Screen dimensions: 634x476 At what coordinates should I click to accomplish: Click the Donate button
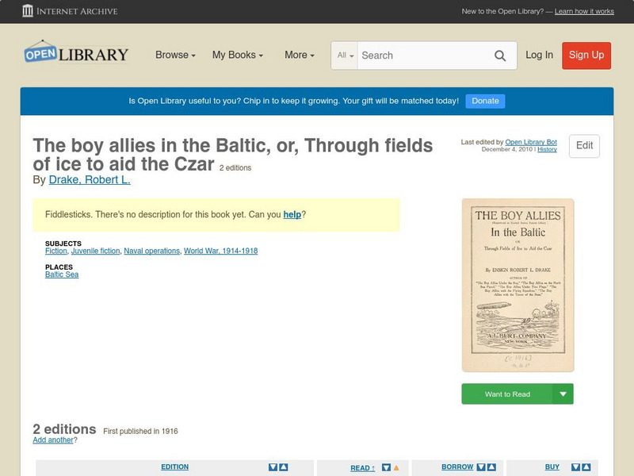(484, 101)
